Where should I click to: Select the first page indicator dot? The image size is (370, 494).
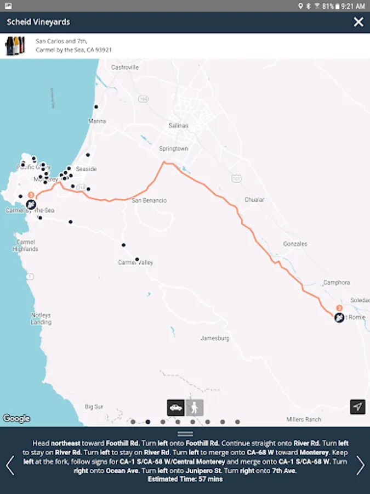pos(133,422)
